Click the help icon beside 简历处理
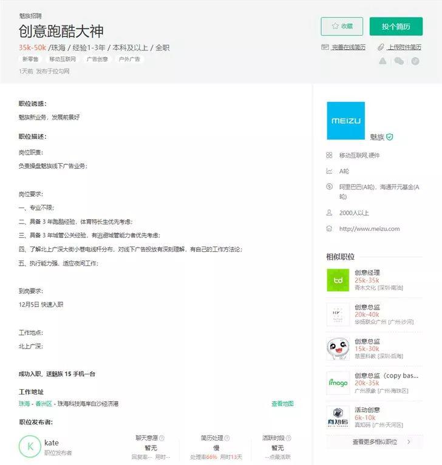Image resolution: width=442 pixels, height=465 pixels. click(x=227, y=438)
